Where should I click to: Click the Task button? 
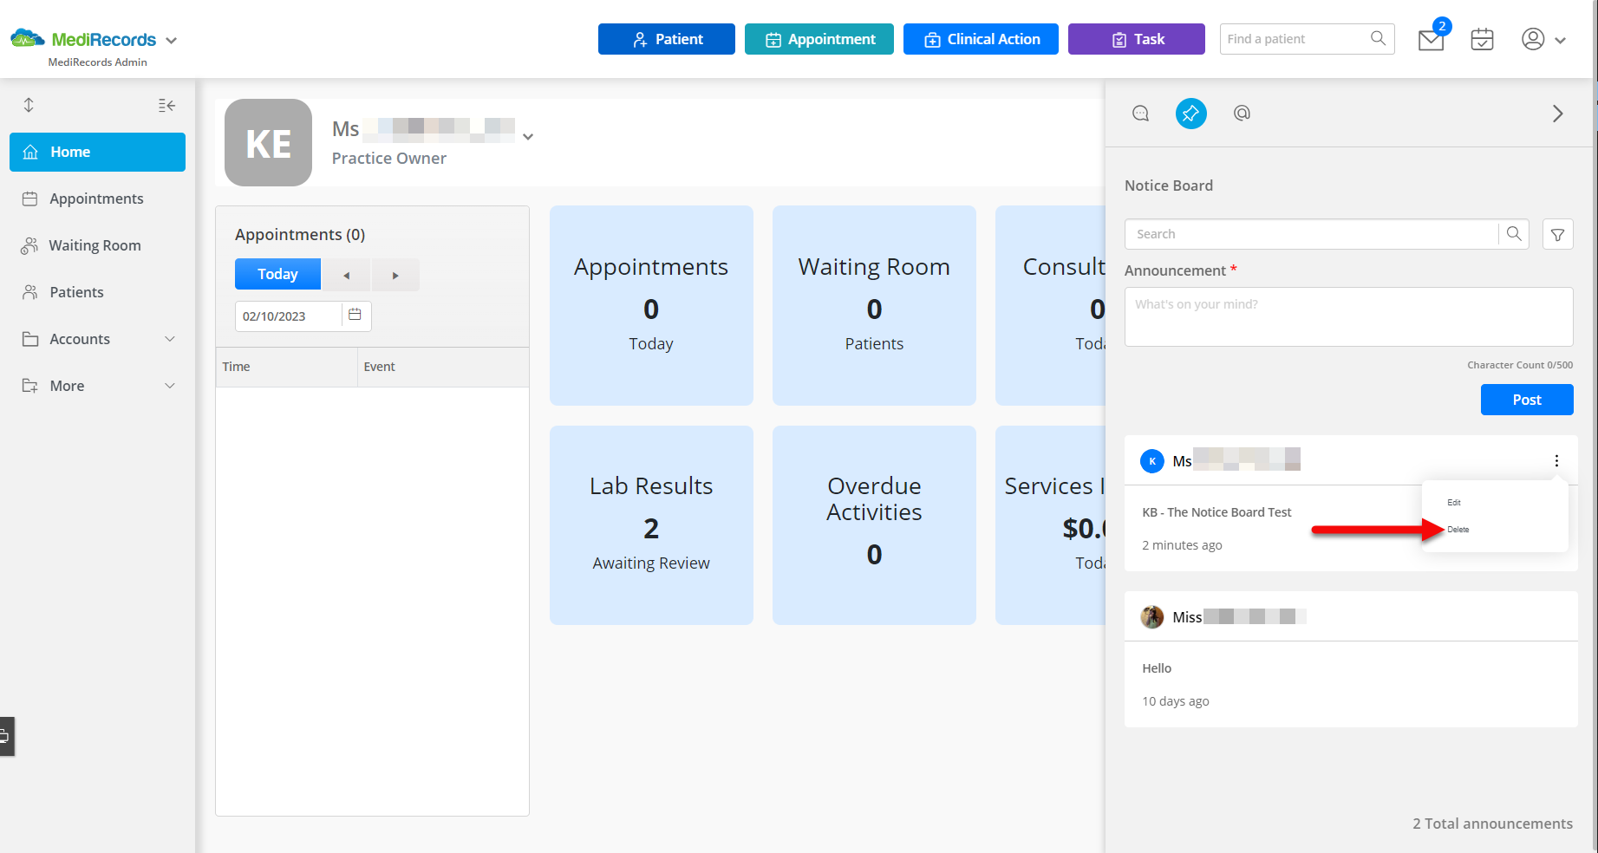(1137, 39)
